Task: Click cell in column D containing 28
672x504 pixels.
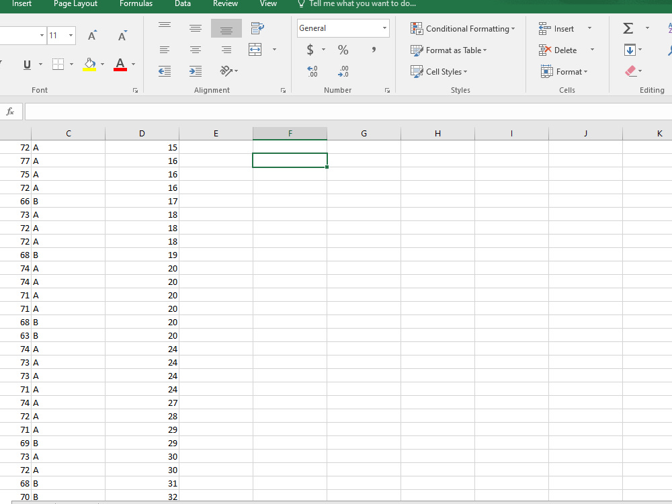Action: (x=142, y=416)
